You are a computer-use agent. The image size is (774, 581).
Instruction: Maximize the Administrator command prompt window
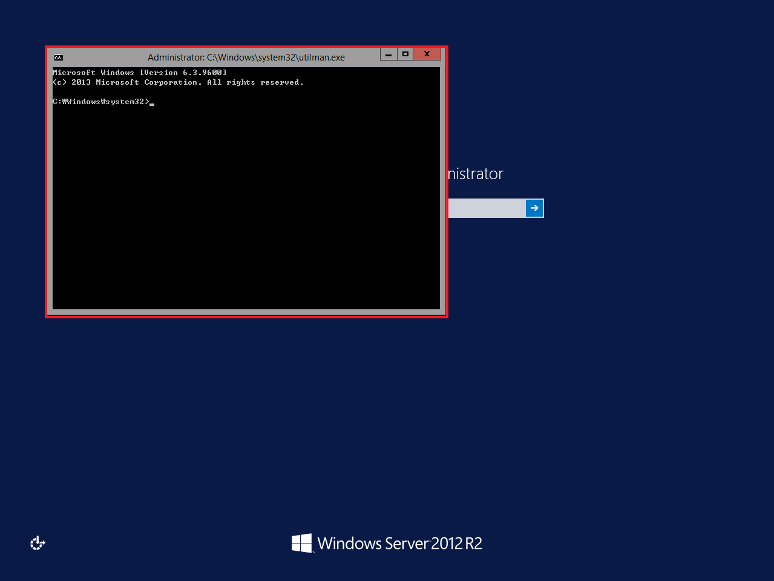tap(405, 54)
